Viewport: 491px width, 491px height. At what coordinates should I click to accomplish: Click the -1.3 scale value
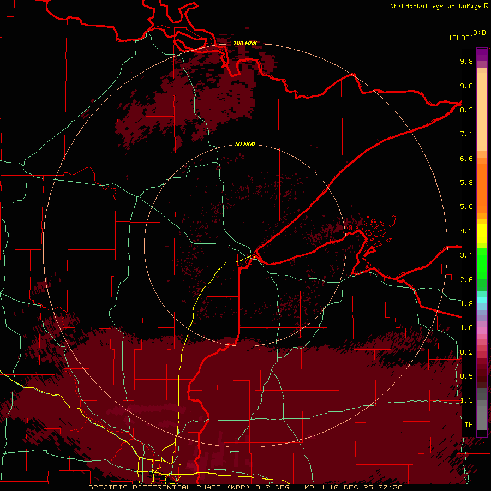(x=465, y=400)
